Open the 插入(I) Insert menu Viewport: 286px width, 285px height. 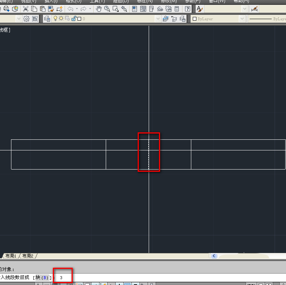(51, 1)
